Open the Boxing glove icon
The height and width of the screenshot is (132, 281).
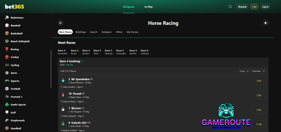(x=7, y=49)
